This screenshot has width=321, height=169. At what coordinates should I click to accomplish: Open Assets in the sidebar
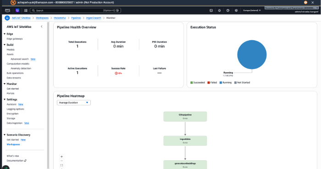click(10, 54)
